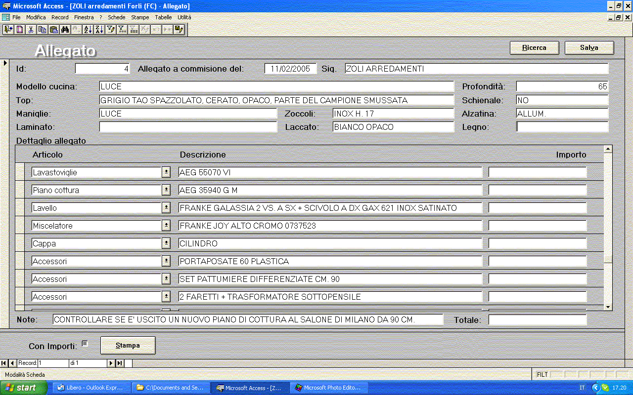The width and height of the screenshot is (633, 395).
Task: Click the record number box
Action: (x=52, y=363)
